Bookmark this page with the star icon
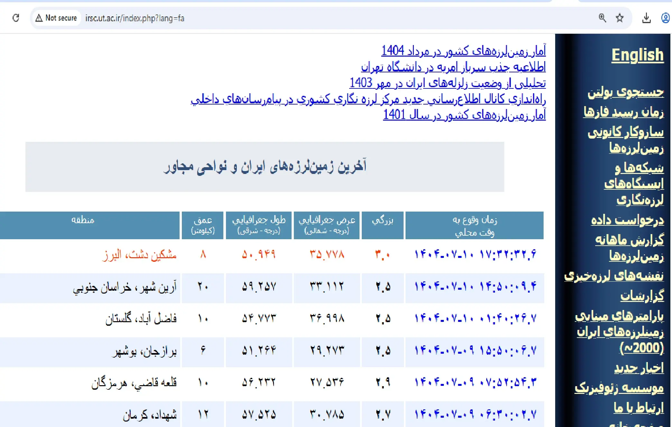 point(620,18)
